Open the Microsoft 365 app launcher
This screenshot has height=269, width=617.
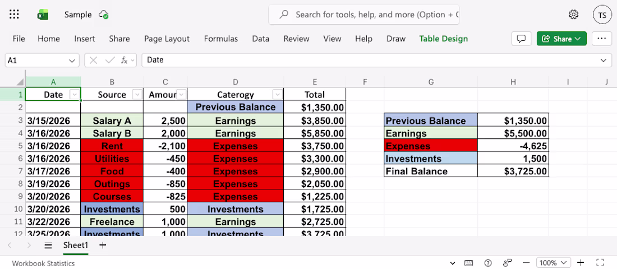pyautogui.click(x=15, y=15)
